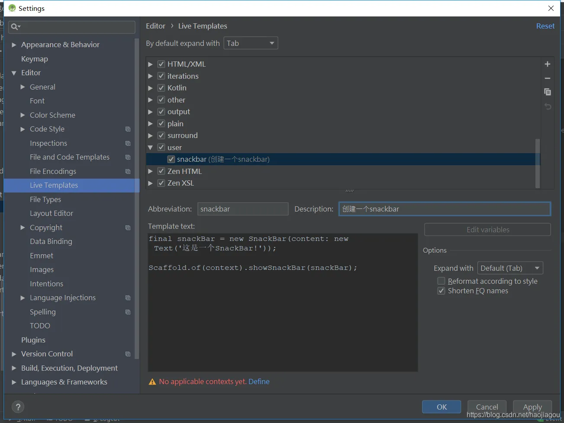This screenshot has width=564, height=423.
Task: Select the snackbar template row
Action: pos(343,159)
